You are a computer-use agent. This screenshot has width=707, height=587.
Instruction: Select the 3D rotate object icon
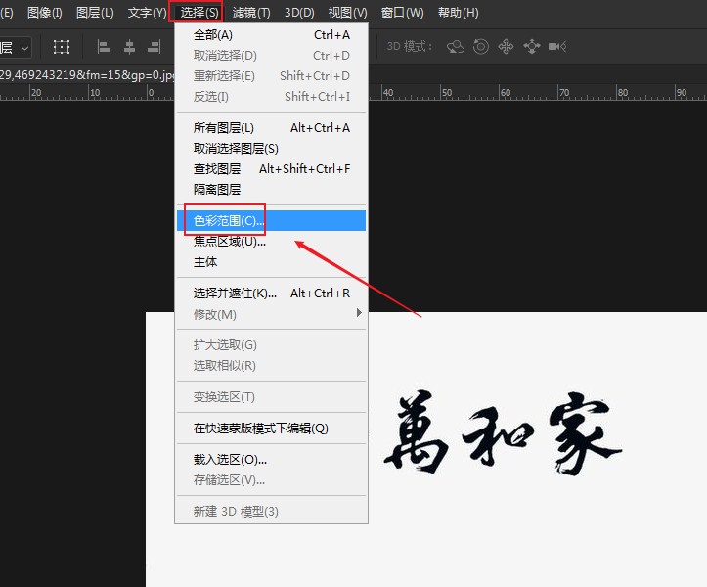pos(456,46)
